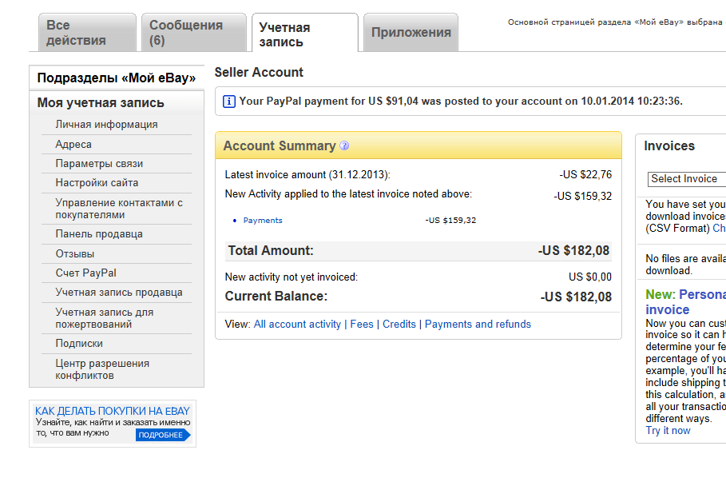Go to 'Подписки' in sidebar
Screen dimensions: 726x490
coord(79,344)
